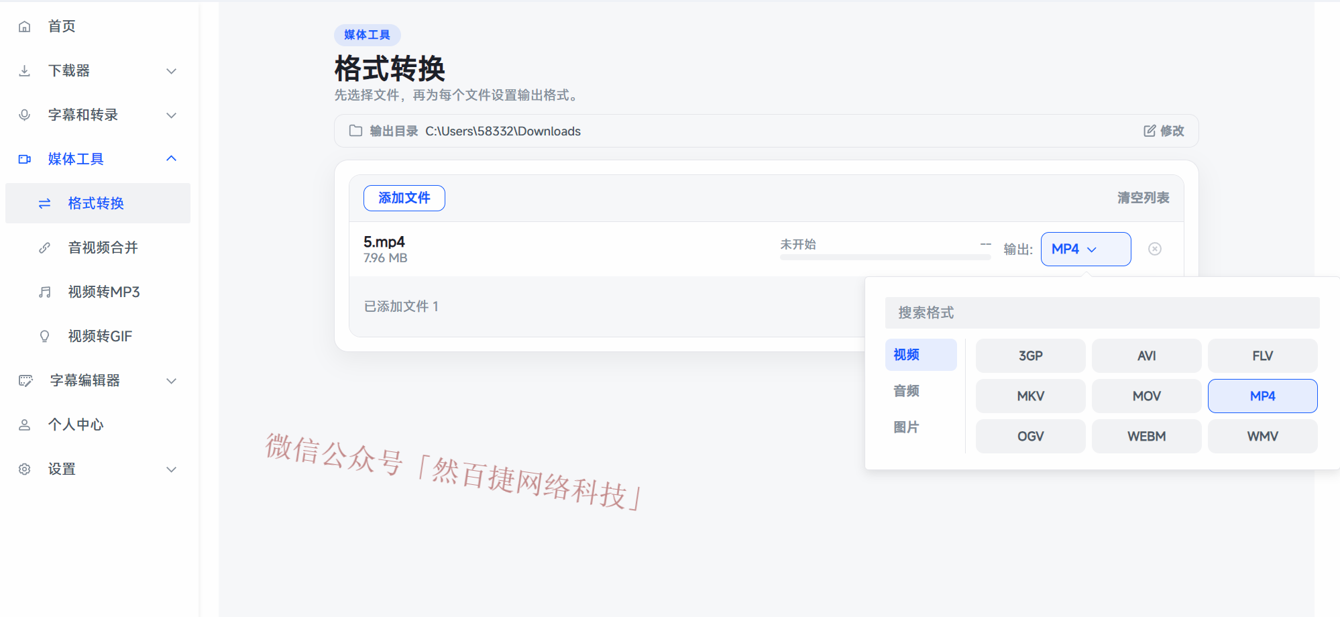Click the 音视频合并 link icon

(x=44, y=247)
